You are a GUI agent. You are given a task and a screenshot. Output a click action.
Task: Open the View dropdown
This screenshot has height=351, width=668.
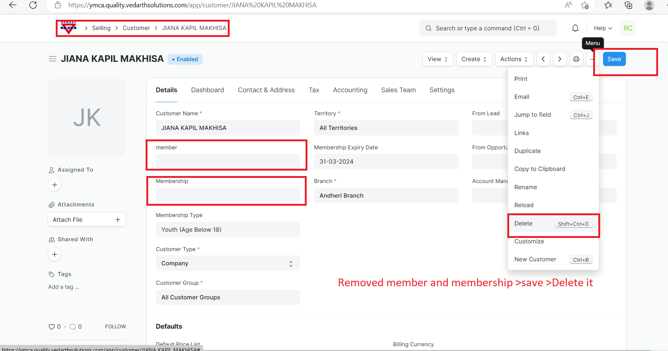point(438,59)
